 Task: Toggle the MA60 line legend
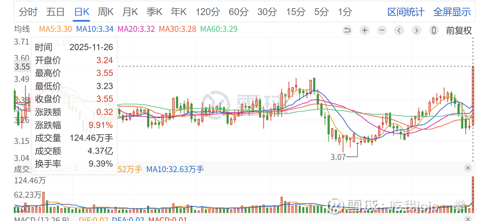pos(219,29)
